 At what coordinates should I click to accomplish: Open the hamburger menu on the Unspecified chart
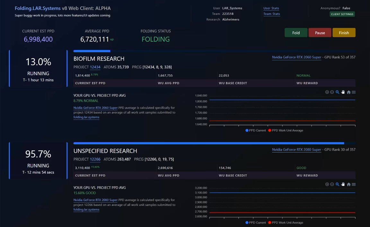click(353, 184)
